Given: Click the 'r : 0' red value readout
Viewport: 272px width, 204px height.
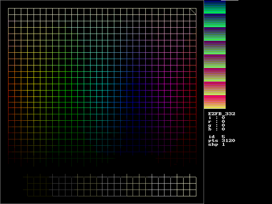Looking at the screenshot, I should [x=216, y=122].
